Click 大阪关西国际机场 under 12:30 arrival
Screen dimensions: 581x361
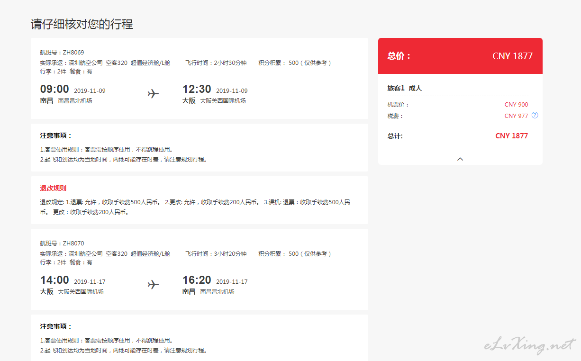[x=223, y=101]
